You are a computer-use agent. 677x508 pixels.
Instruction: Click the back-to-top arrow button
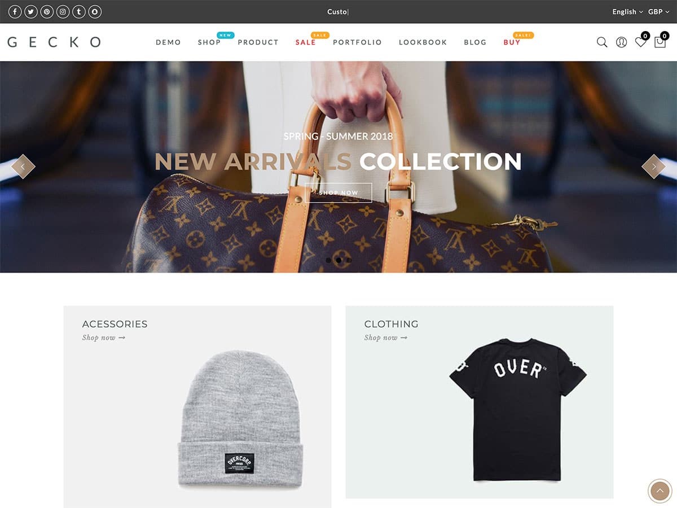[660, 491]
